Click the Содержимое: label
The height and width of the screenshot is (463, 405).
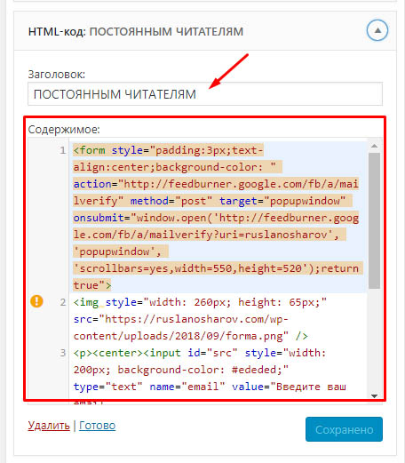[64, 130]
